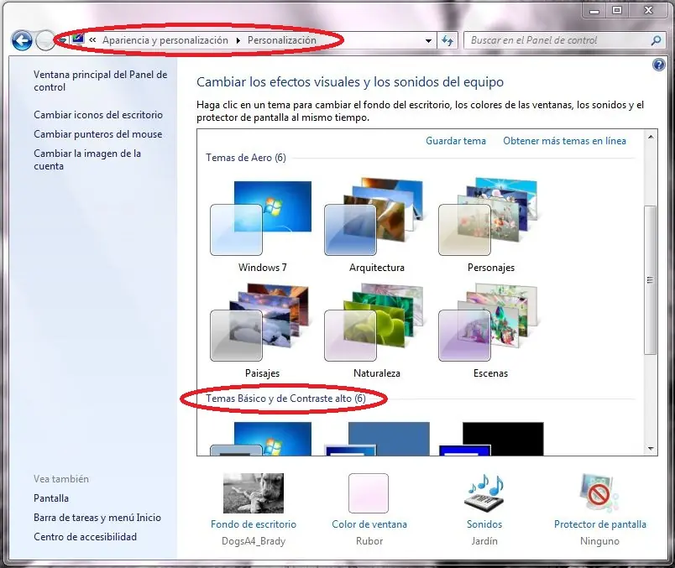The height and width of the screenshot is (568, 675).
Task: Click Apariencia y personalización breadcrumb
Action: click(165, 40)
